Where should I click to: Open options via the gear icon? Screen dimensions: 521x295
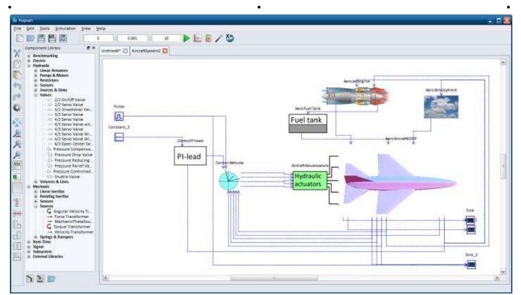pos(17,108)
